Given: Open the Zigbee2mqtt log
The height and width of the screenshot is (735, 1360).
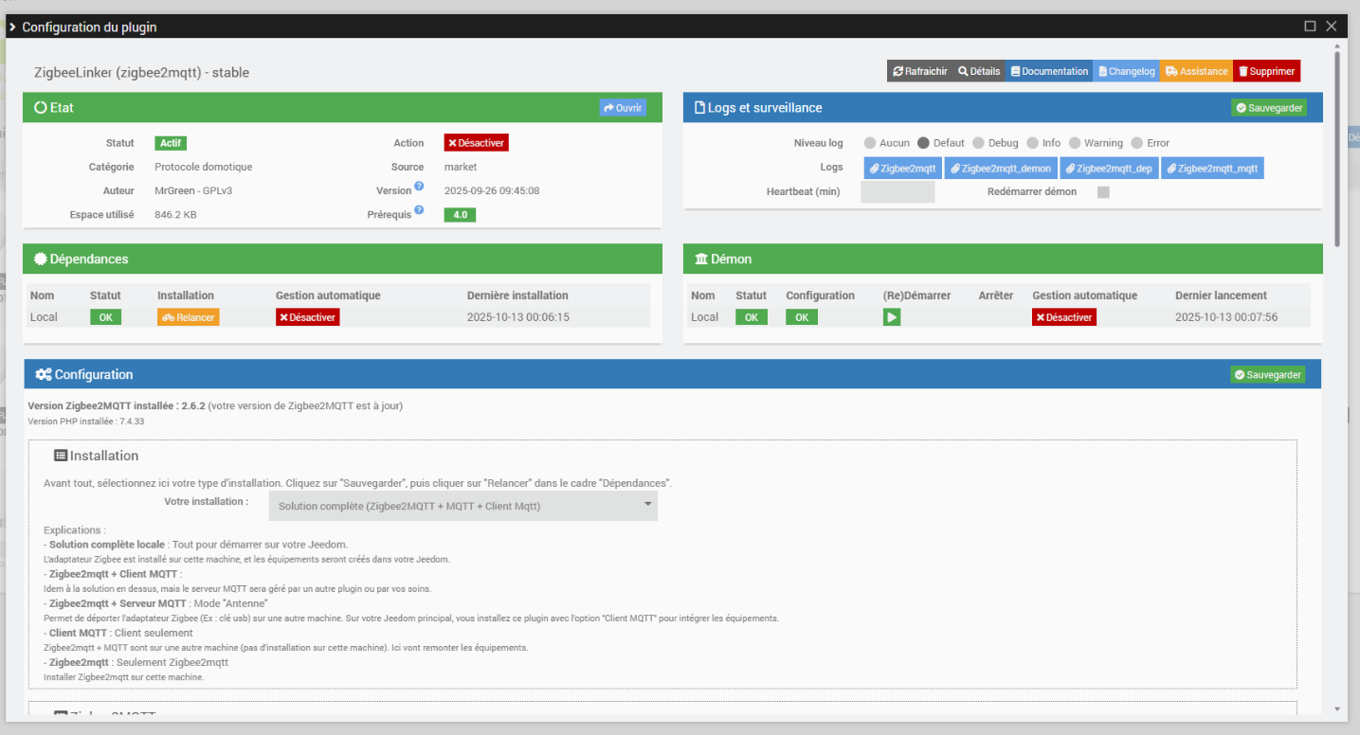Looking at the screenshot, I should click(x=902, y=169).
